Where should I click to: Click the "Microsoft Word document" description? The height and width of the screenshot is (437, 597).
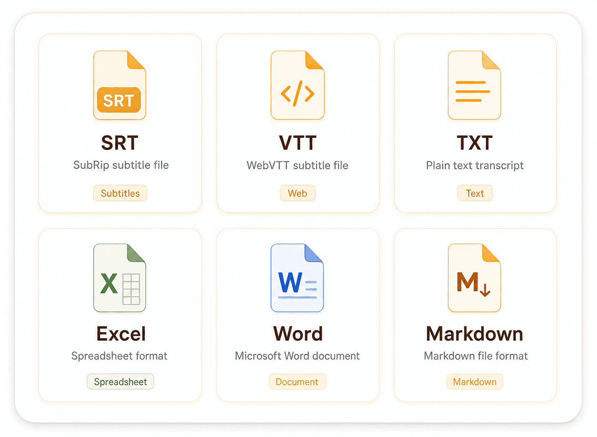[297, 356]
